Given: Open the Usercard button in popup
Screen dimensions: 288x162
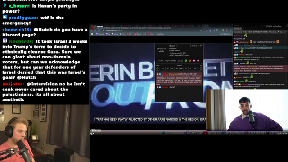Looking at the screenshot, I should click(180, 61).
